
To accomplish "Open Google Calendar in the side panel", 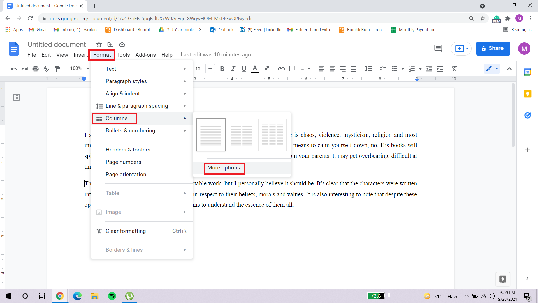I will (528, 72).
